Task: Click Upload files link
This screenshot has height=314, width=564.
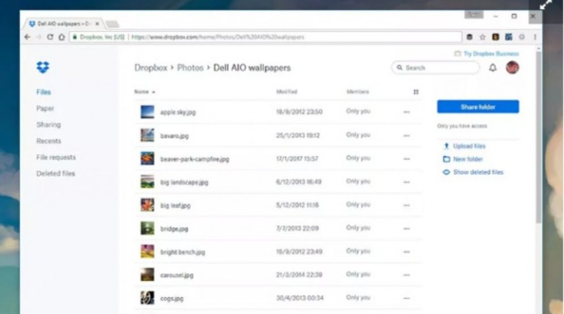Action: point(469,146)
